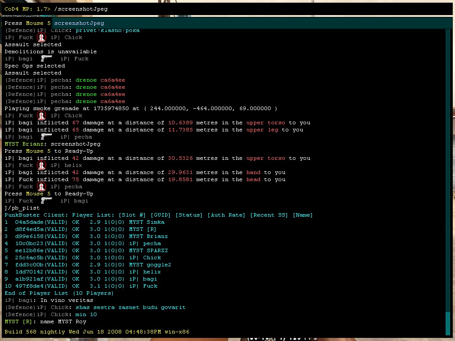Select player row 1 MYST Simka
455x341 pixels.
(84, 222)
